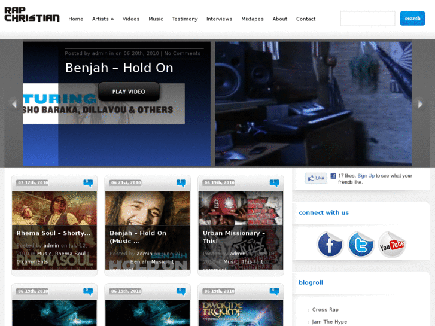Navigate to Interviews
Screen dimensions: 435x326
219,19
